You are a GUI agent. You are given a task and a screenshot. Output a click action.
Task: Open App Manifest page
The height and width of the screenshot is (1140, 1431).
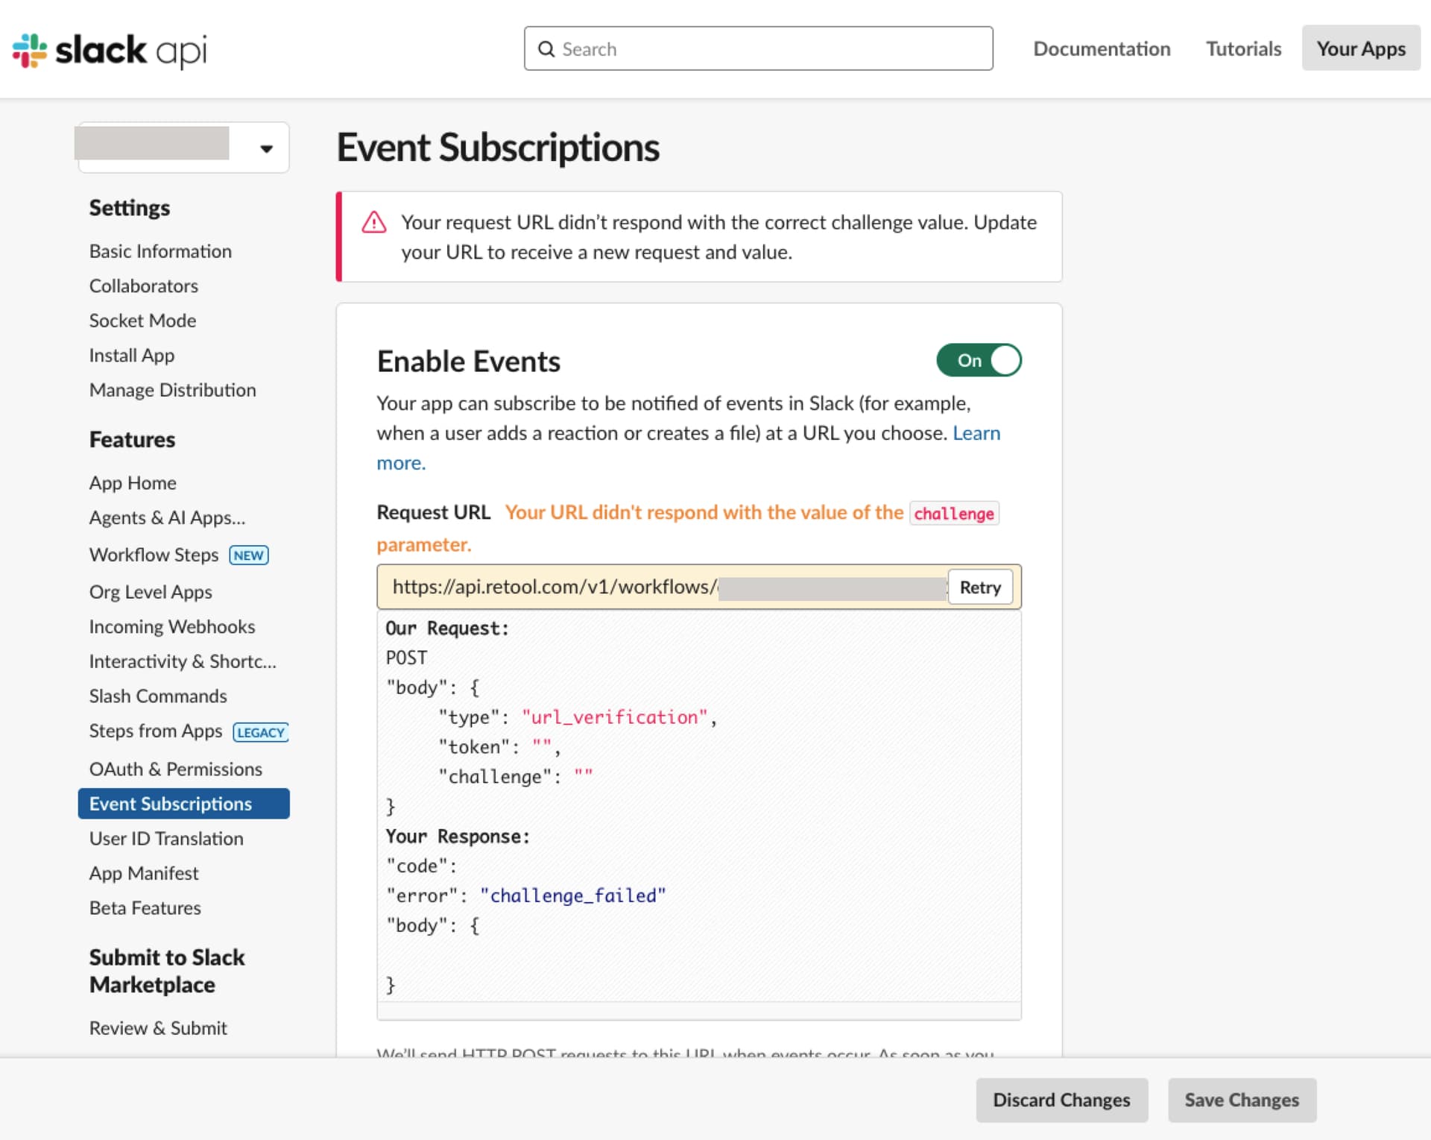(x=144, y=873)
